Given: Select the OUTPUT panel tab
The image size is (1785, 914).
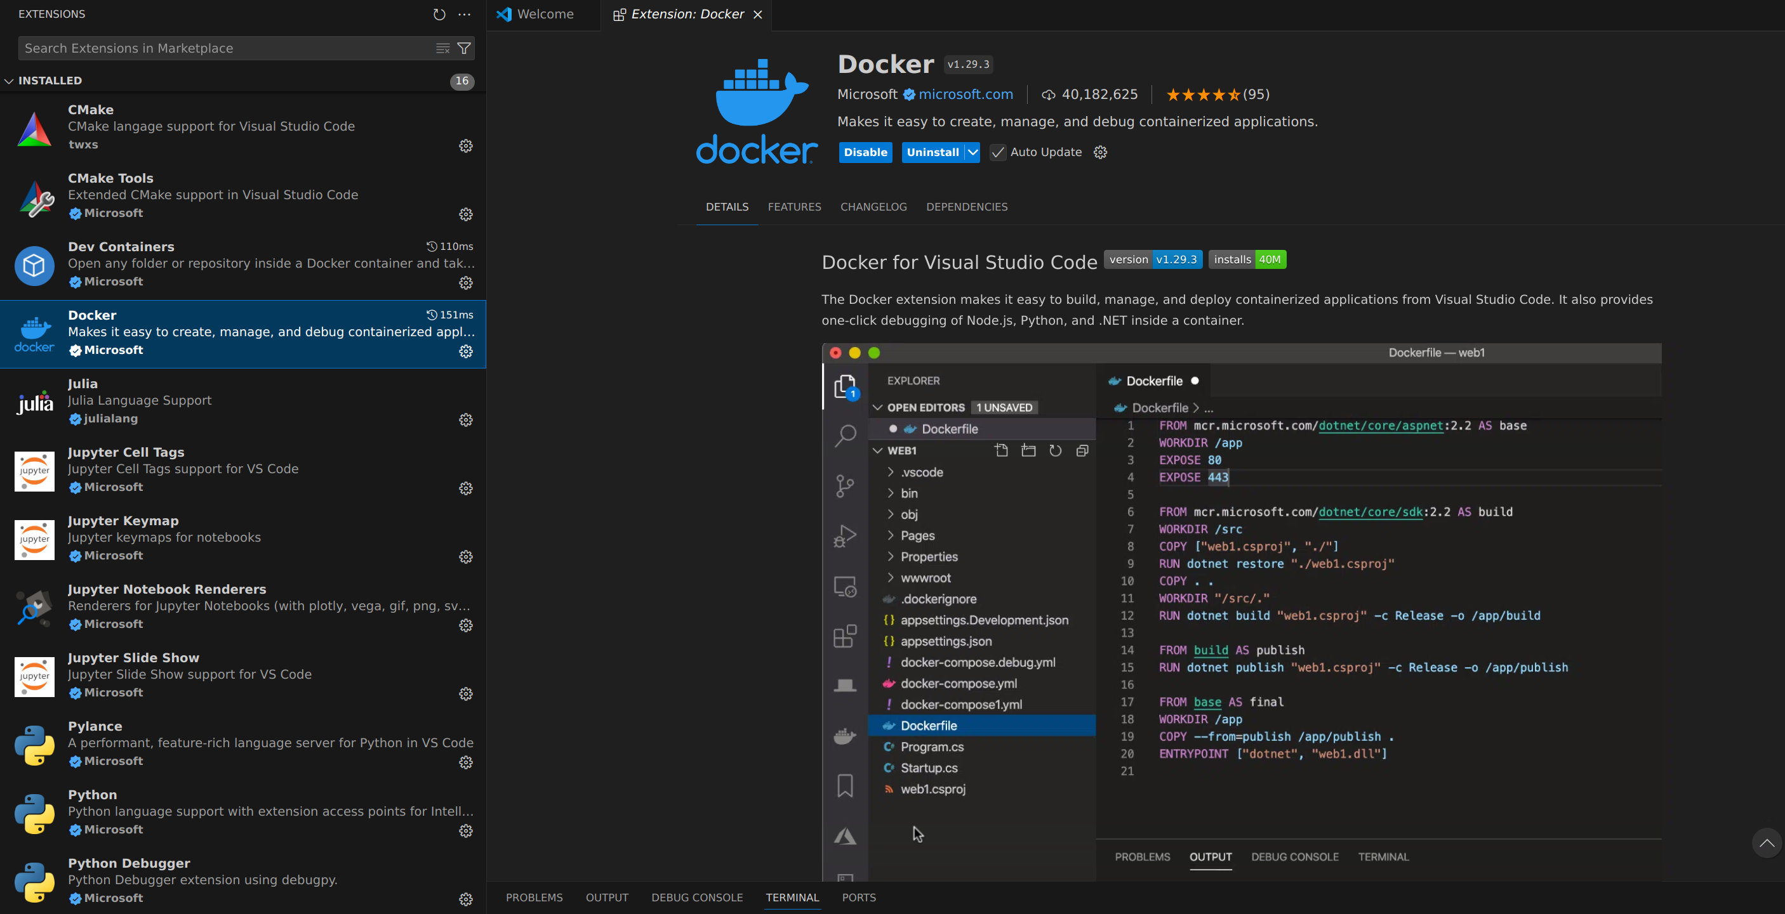Looking at the screenshot, I should 606,898.
